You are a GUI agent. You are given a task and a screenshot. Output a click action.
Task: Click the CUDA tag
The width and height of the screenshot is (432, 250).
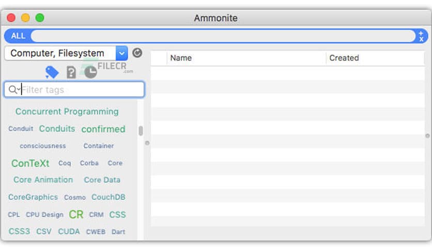(x=69, y=231)
